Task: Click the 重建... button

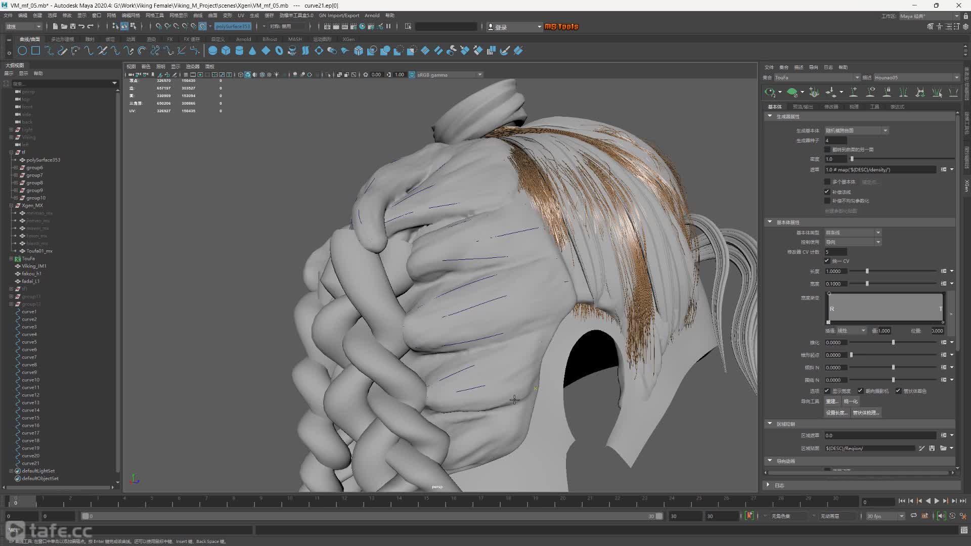Action: pyautogui.click(x=832, y=401)
